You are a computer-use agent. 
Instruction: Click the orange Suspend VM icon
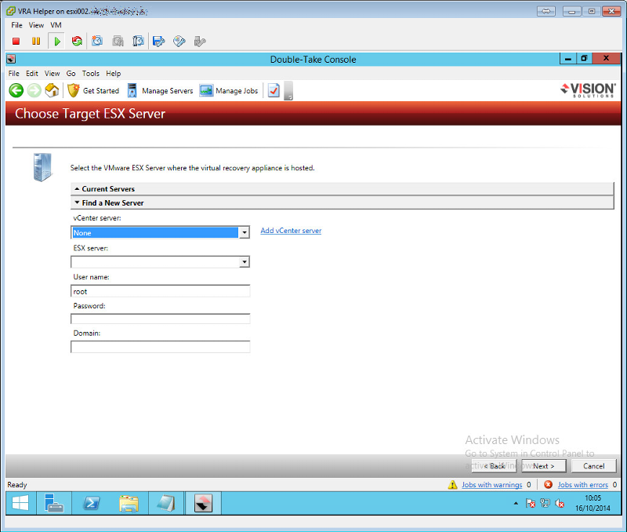(36, 42)
